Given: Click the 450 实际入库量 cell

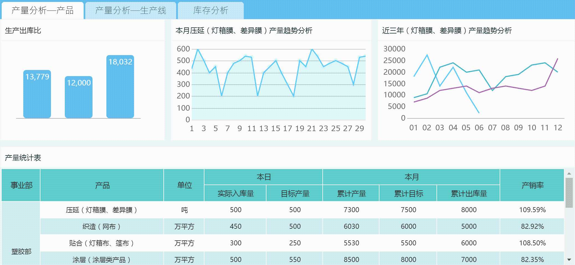Looking at the screenshot, I should coord(235,226).
